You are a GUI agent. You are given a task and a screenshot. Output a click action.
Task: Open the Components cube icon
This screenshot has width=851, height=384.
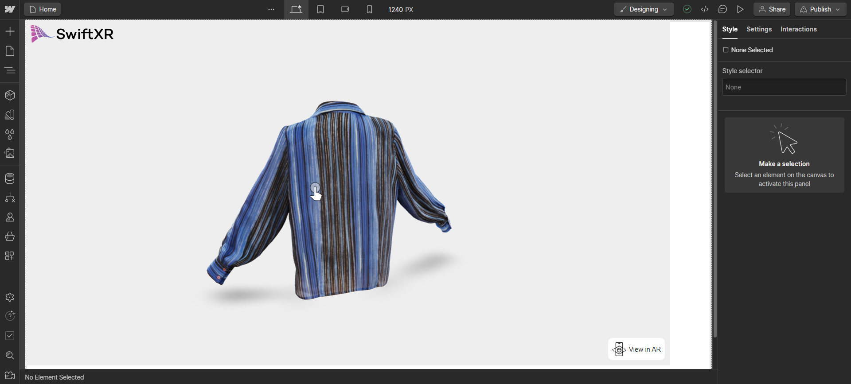tap(10, 95)
